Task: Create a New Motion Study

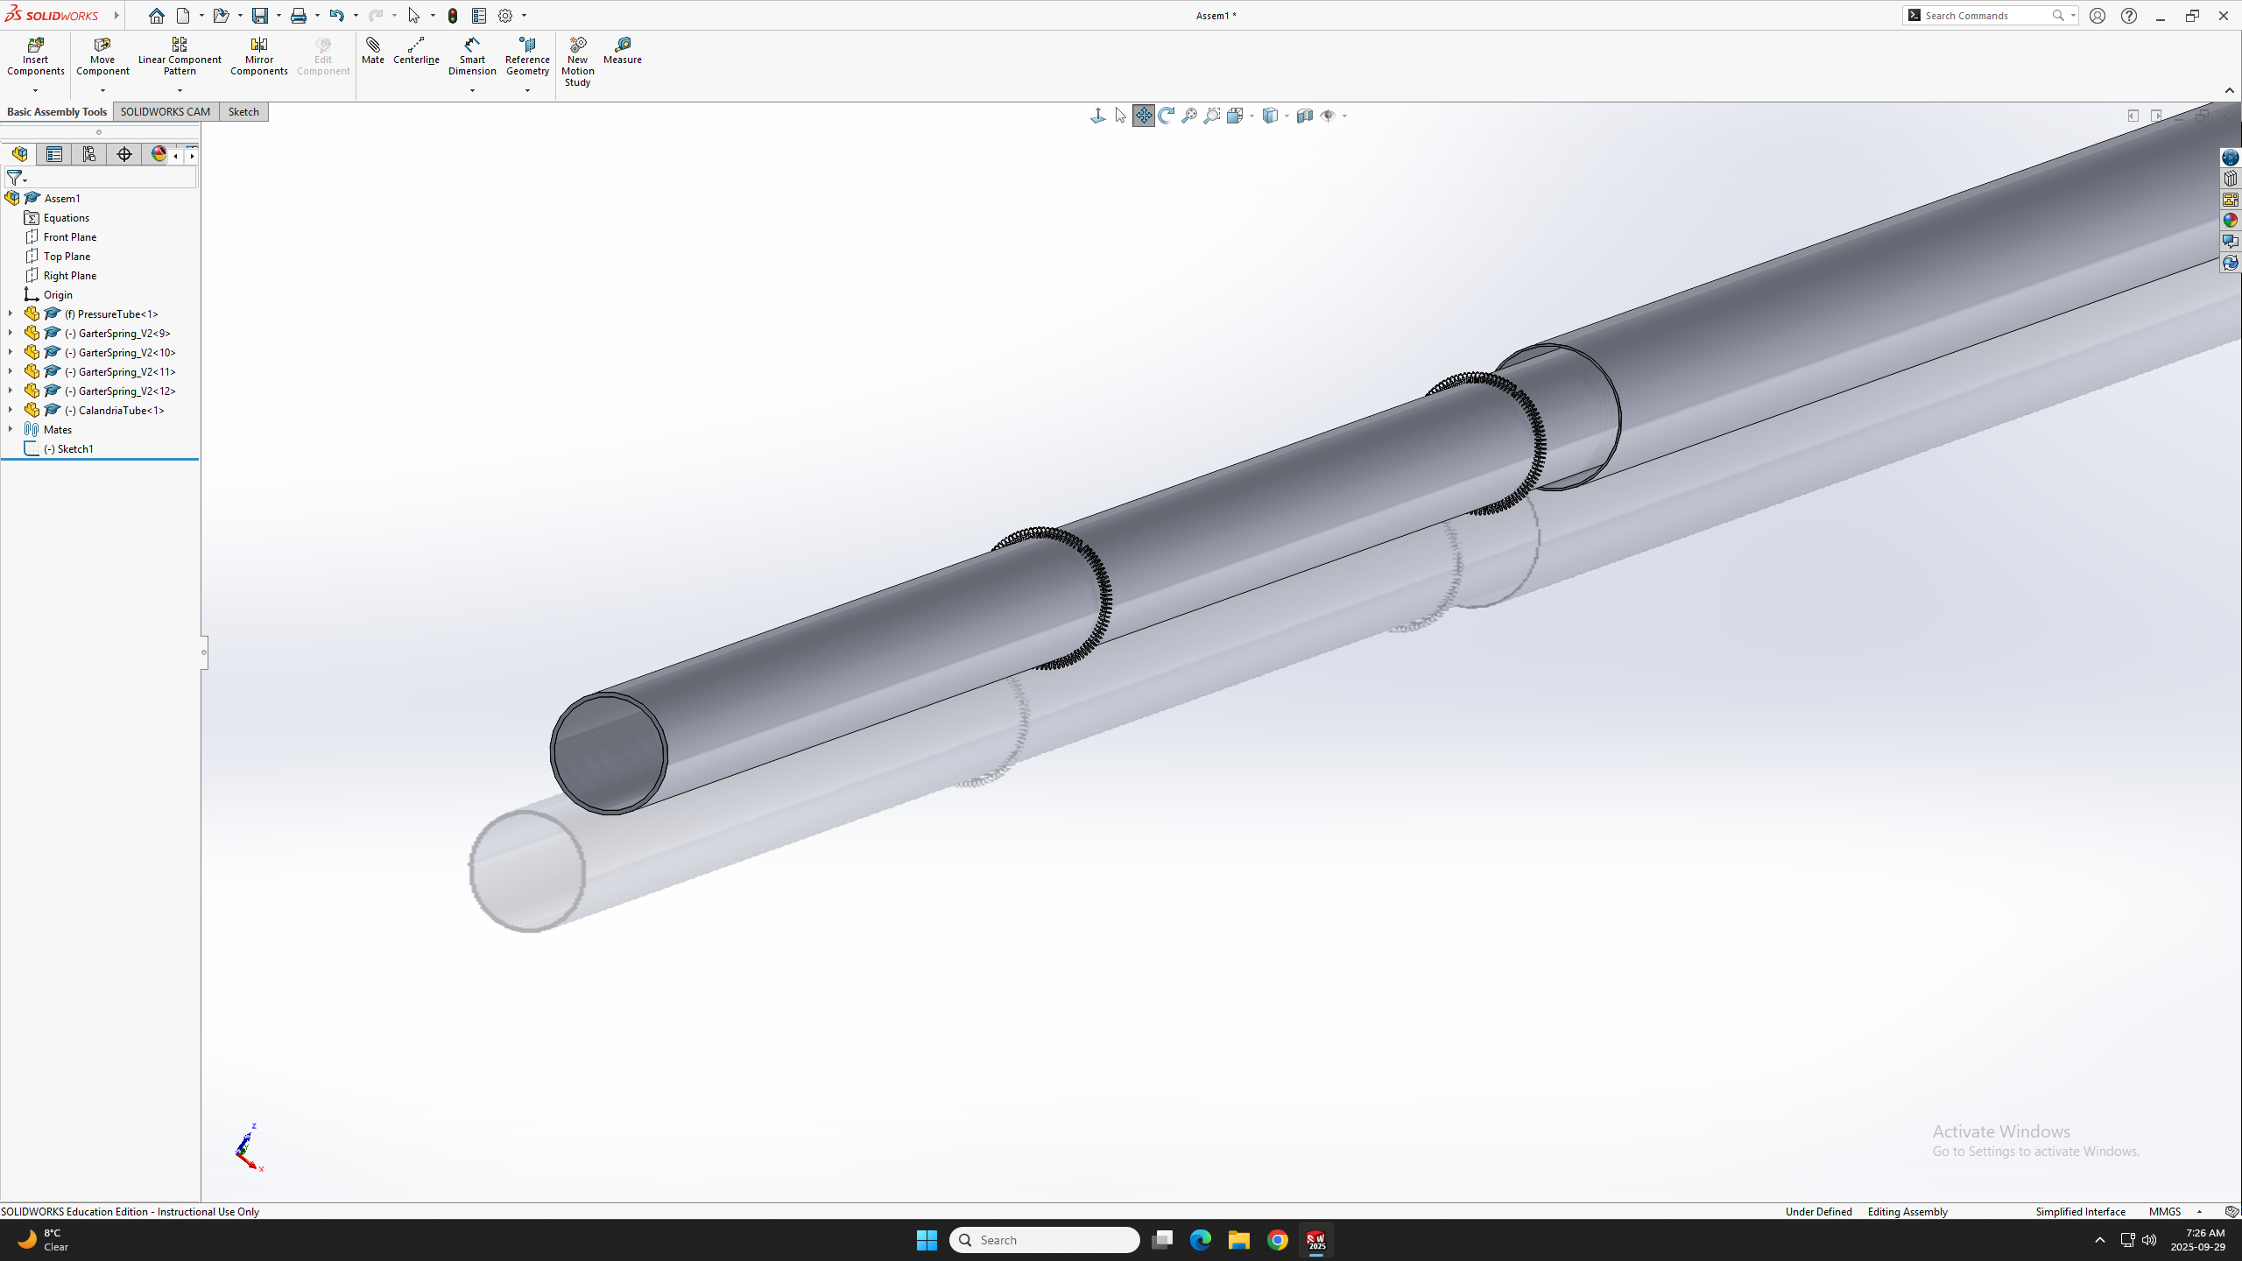Action: click(578, 61)
